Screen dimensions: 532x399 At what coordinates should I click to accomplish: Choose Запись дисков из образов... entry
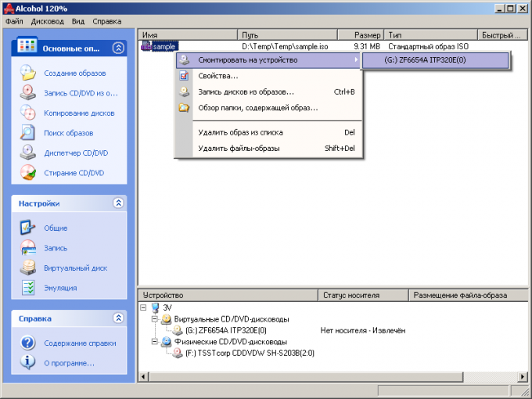[268, 92]
